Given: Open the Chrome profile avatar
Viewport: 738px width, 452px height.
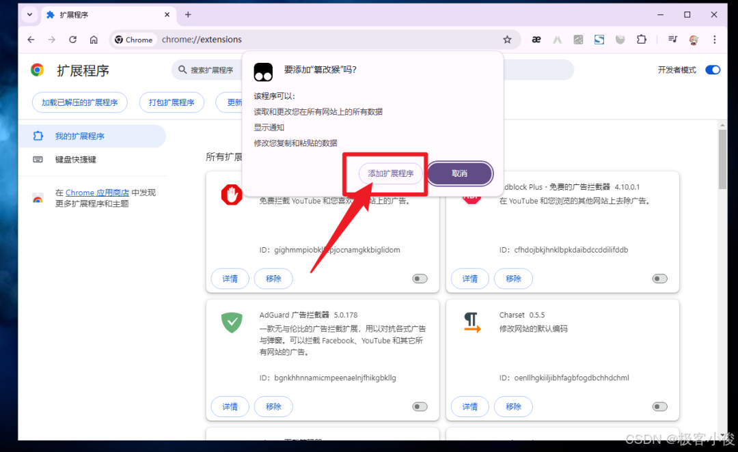Looking at the screenshot, I should click(694, 40).
